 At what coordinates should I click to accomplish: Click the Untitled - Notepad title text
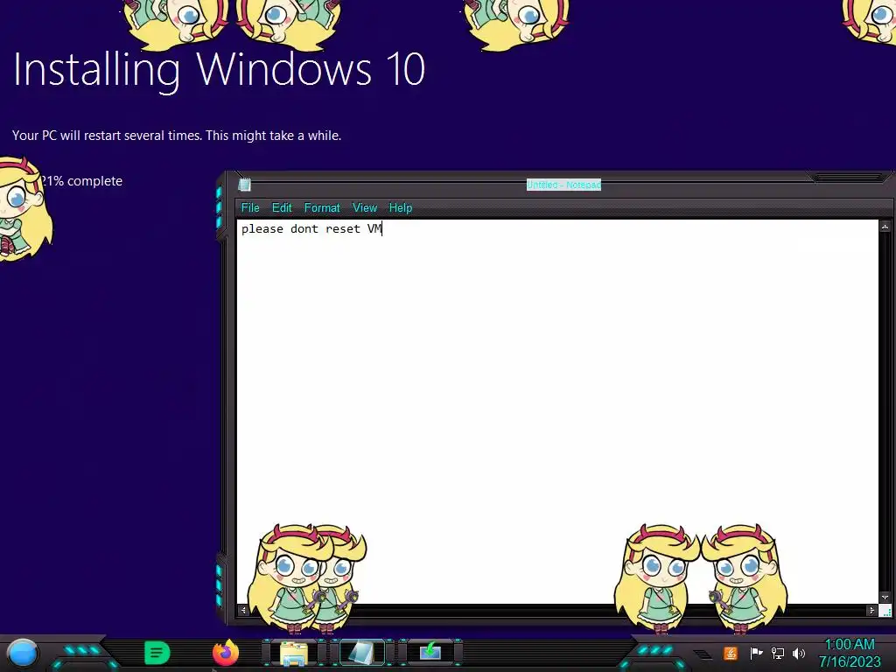(x=563, y=185)
